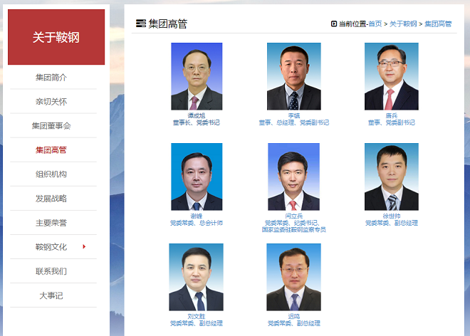Click the 关于鞍钢 breadcrumb link
The height and width of the screenshot is (336, 470).
click(x=403, y=23)
